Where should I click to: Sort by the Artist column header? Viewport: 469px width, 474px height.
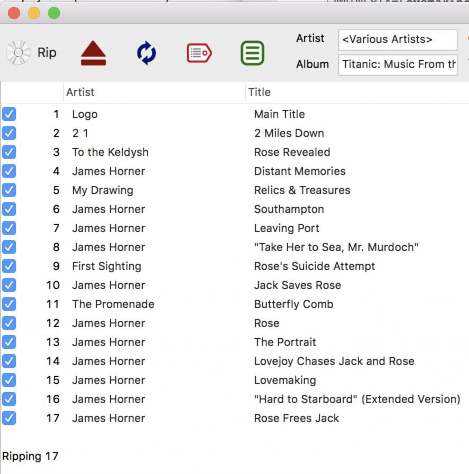coord(80,92)
